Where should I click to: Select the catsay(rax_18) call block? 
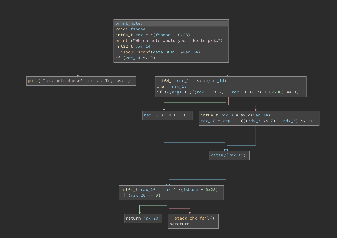(229, 155)
